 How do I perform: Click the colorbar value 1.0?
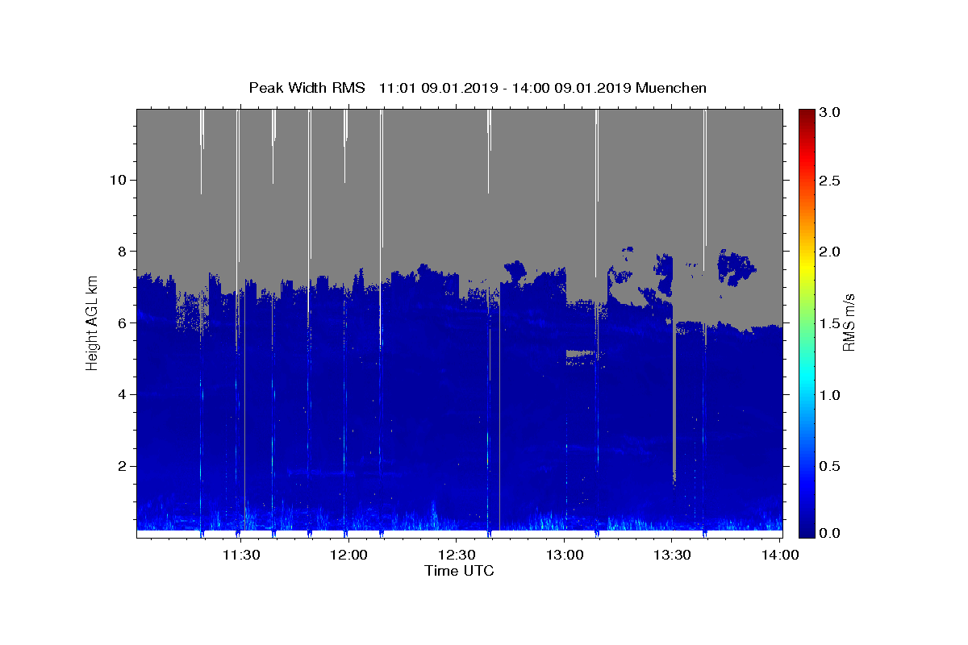click(831, 395)
